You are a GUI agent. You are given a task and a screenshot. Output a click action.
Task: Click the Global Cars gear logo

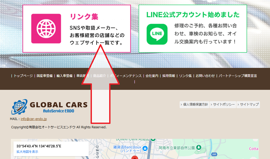click(19, 107)
